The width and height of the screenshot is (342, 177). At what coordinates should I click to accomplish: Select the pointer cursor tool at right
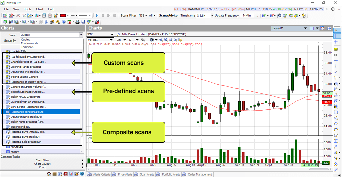click(x=336, y=30)
